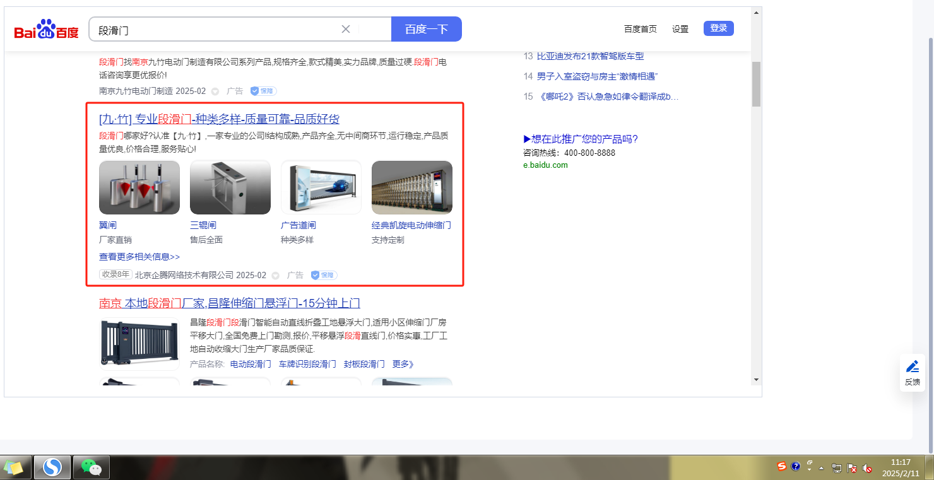934x480 pixels.
Task: Click the 种类多样 caption under 广告道闸
Action: [x=297, y=240]
